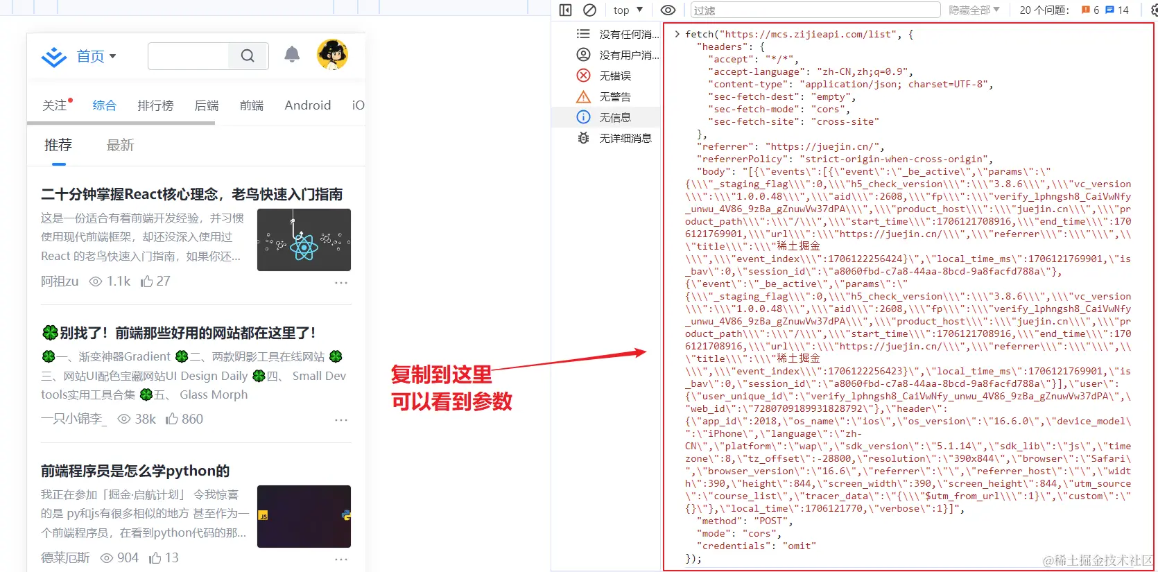Click the 20 个问题 issues label

click(x=1044, y=10)
